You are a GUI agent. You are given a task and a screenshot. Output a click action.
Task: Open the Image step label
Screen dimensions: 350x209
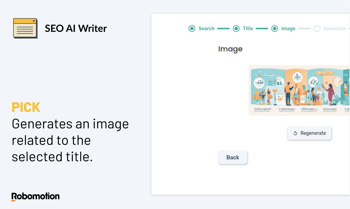(288, 29)
